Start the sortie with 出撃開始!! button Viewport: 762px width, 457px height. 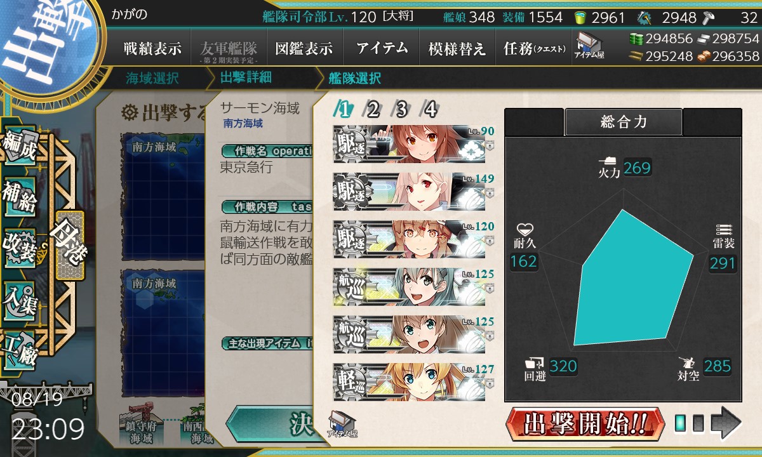pos(585,424)
